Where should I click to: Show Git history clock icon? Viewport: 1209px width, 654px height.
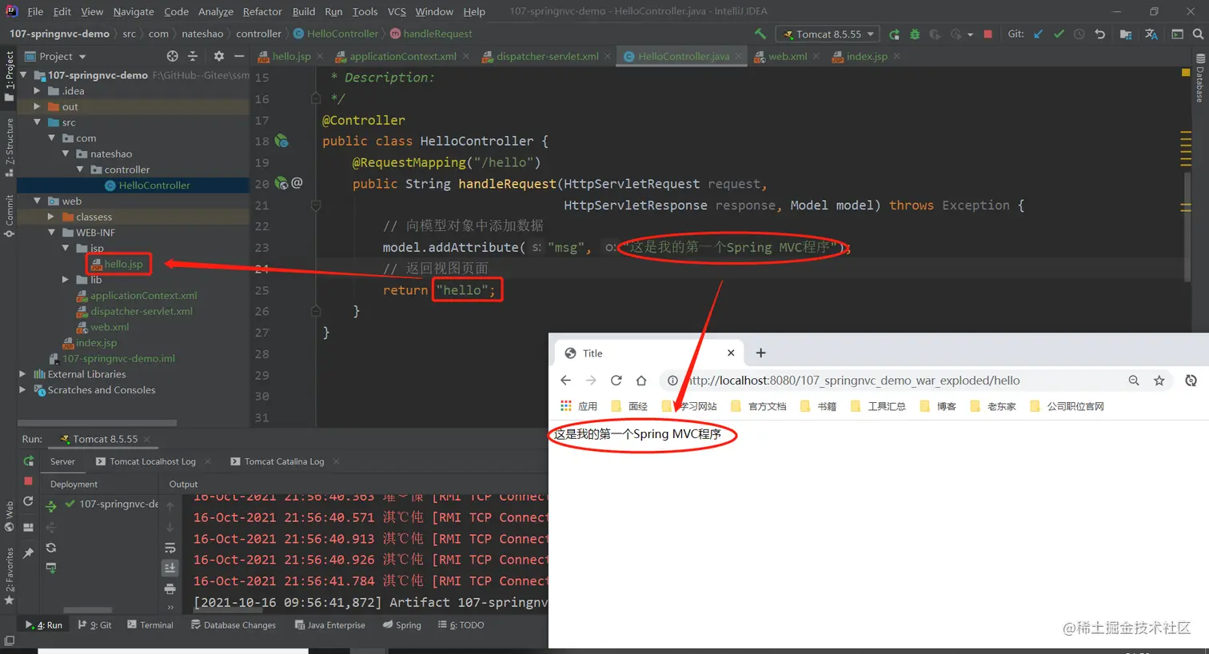click(x=1079, y=34)
